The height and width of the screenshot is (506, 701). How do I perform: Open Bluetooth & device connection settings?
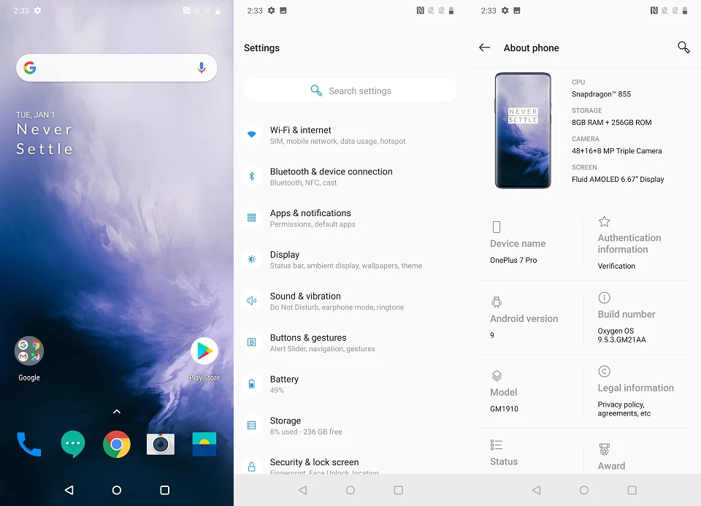pos(350,177)
